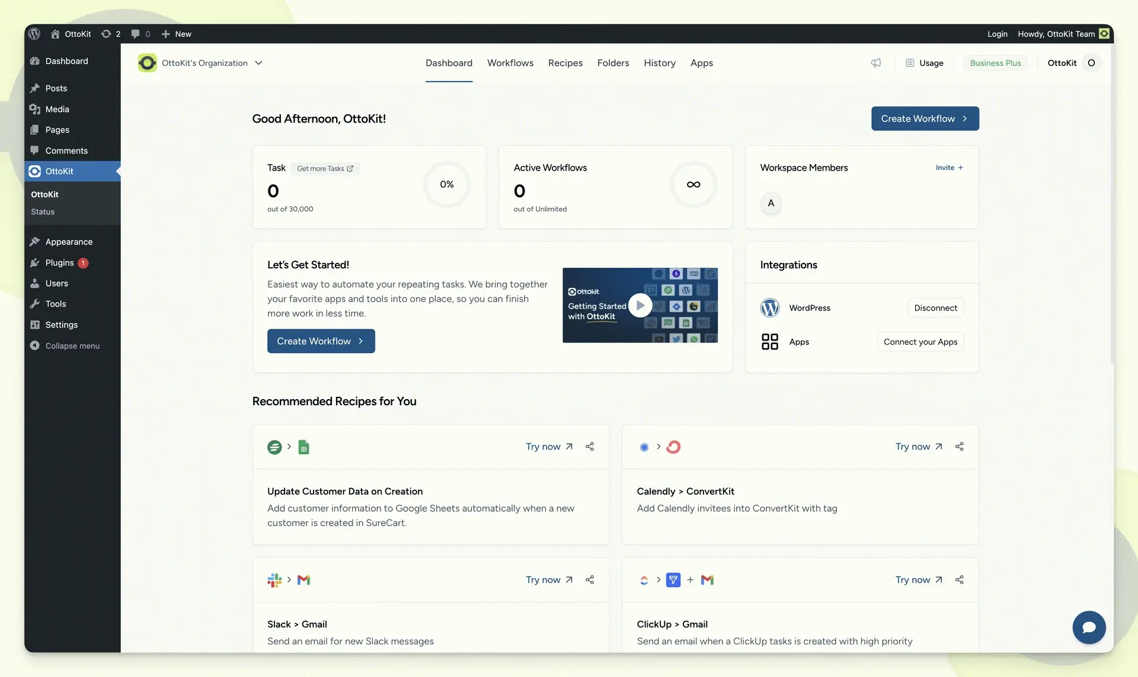The height and width of the screenshot is (677, 1138).
Task: Click the OttoKit organization logo
Action: [x=147, y=63]
